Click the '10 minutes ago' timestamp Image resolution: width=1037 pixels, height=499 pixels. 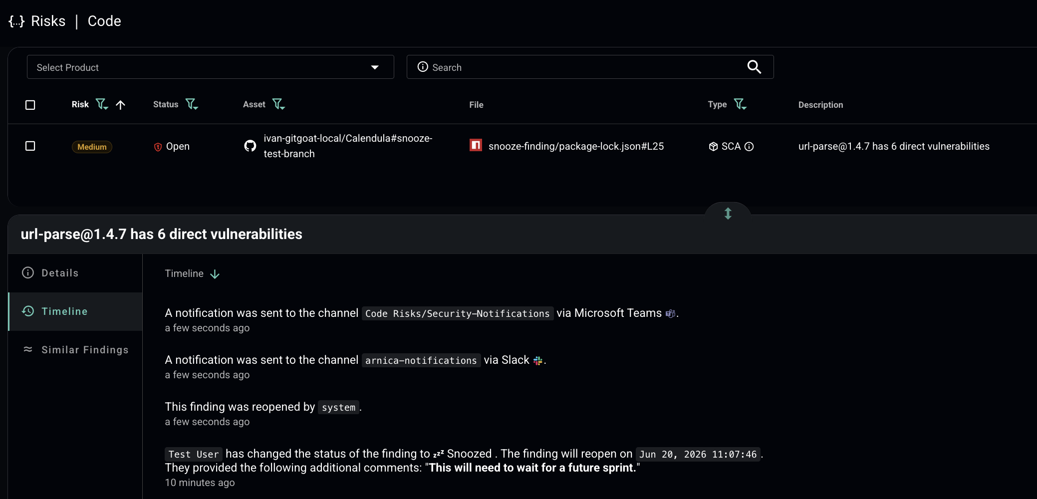200,483
